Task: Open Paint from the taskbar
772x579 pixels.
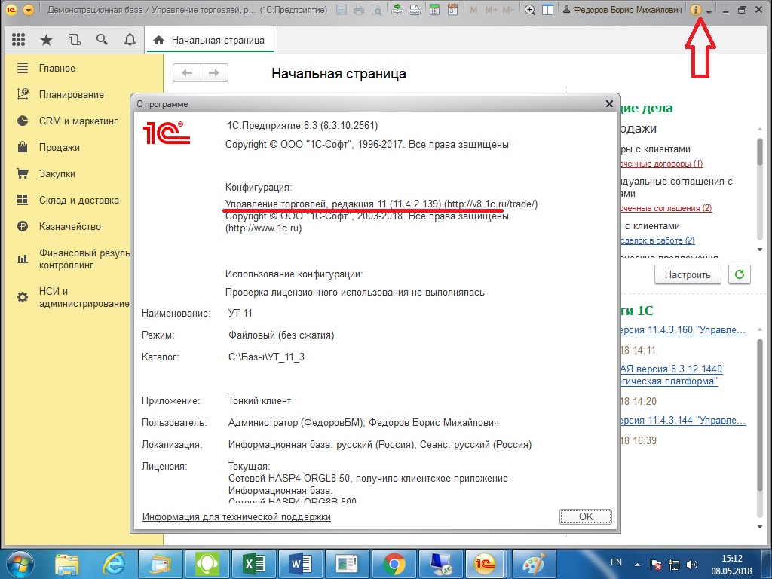Action: [x=535, y=564]
